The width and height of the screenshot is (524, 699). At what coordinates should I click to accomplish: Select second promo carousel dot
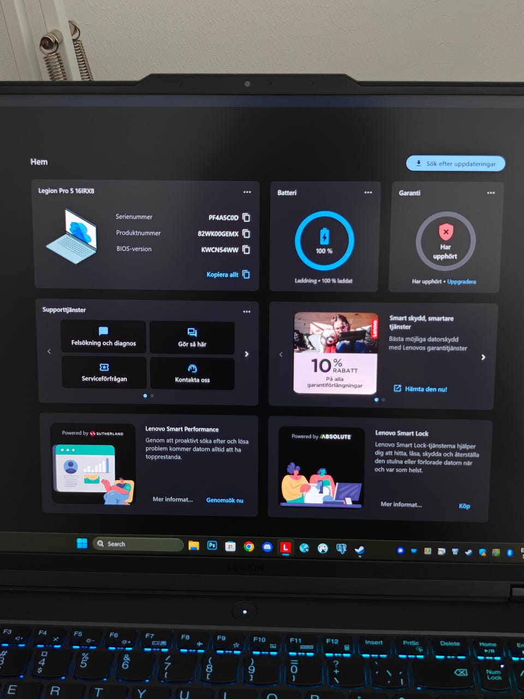(383, 400)
